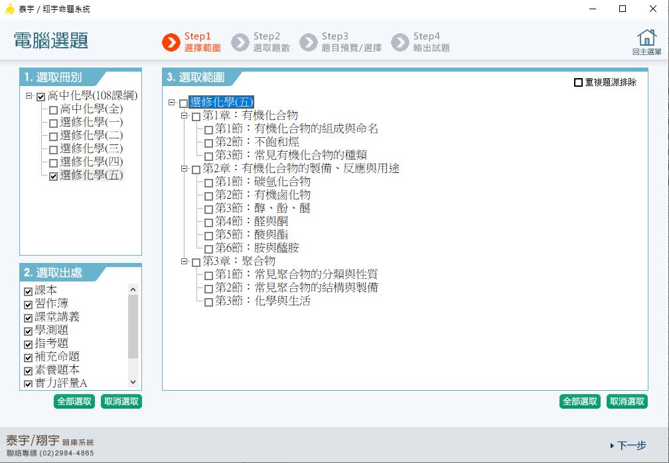Uncheck the 習作簿 source checkbox

point(28,305)
